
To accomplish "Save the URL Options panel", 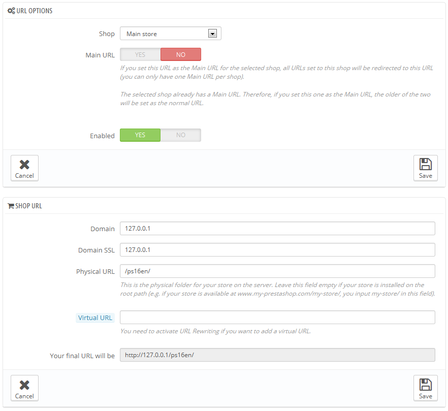I will pyautogui.click(x=426, y=168).
